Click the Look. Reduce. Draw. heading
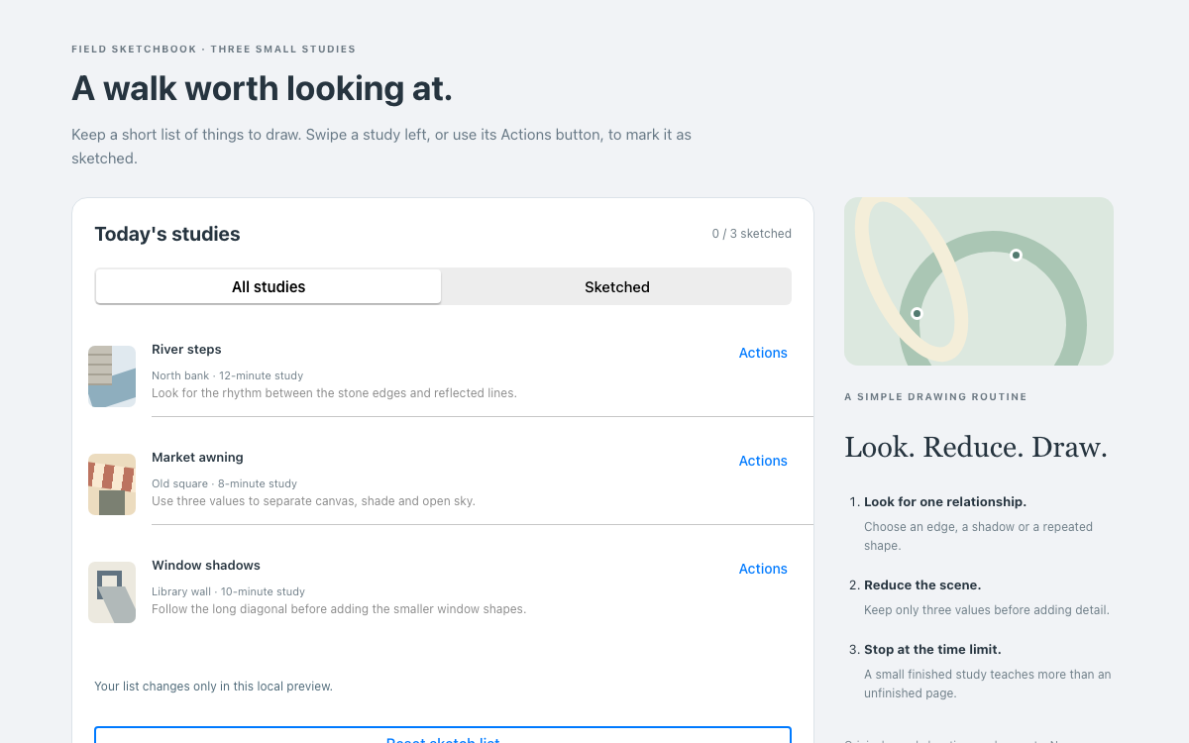The width and height of the screenshot is (1189, 743). pyautogui.click(x=976, y=447)
